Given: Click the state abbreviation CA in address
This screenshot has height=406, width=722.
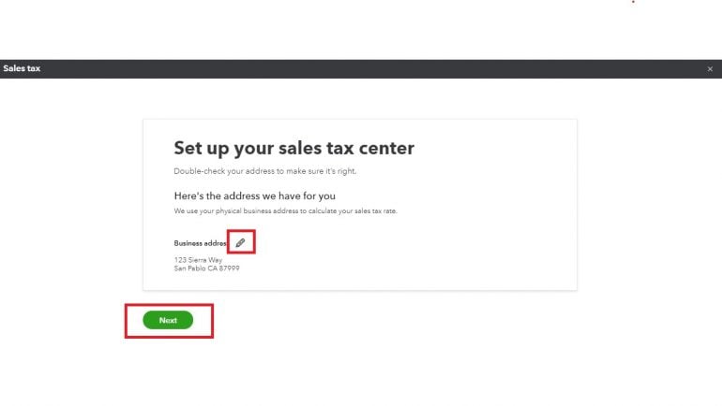Looking at the screenshot, I should [x=212, y=268].
